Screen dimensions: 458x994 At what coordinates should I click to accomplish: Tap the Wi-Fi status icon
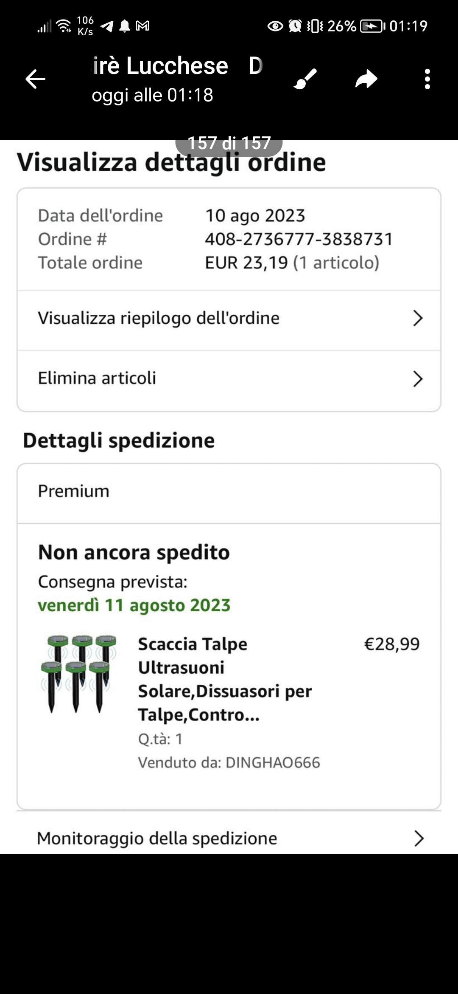[64, 26]
